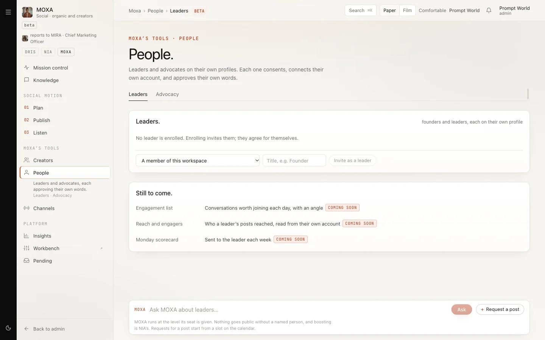Click Request a post button

point(500,309)
